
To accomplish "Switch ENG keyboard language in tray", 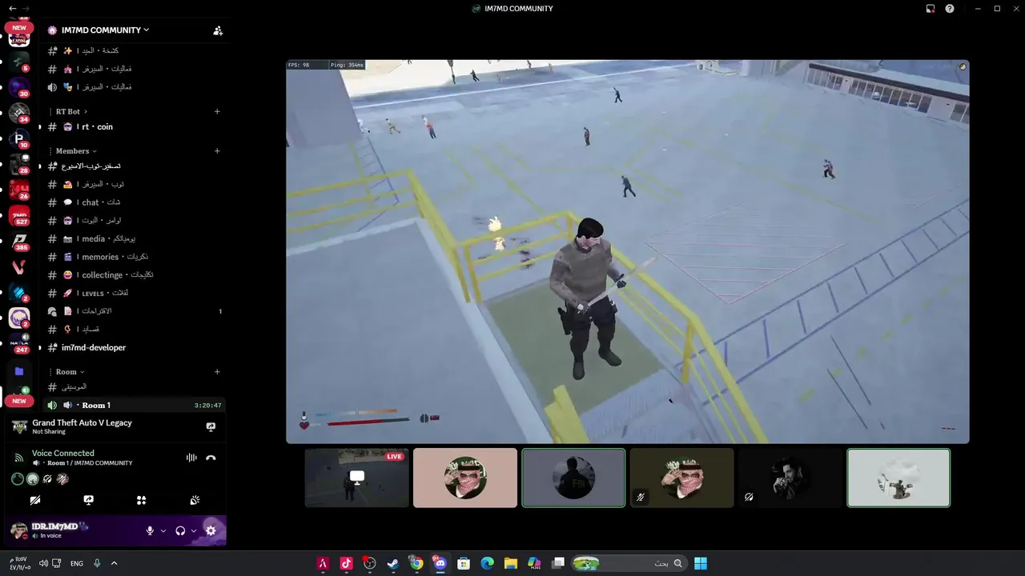I will point(77,563).
